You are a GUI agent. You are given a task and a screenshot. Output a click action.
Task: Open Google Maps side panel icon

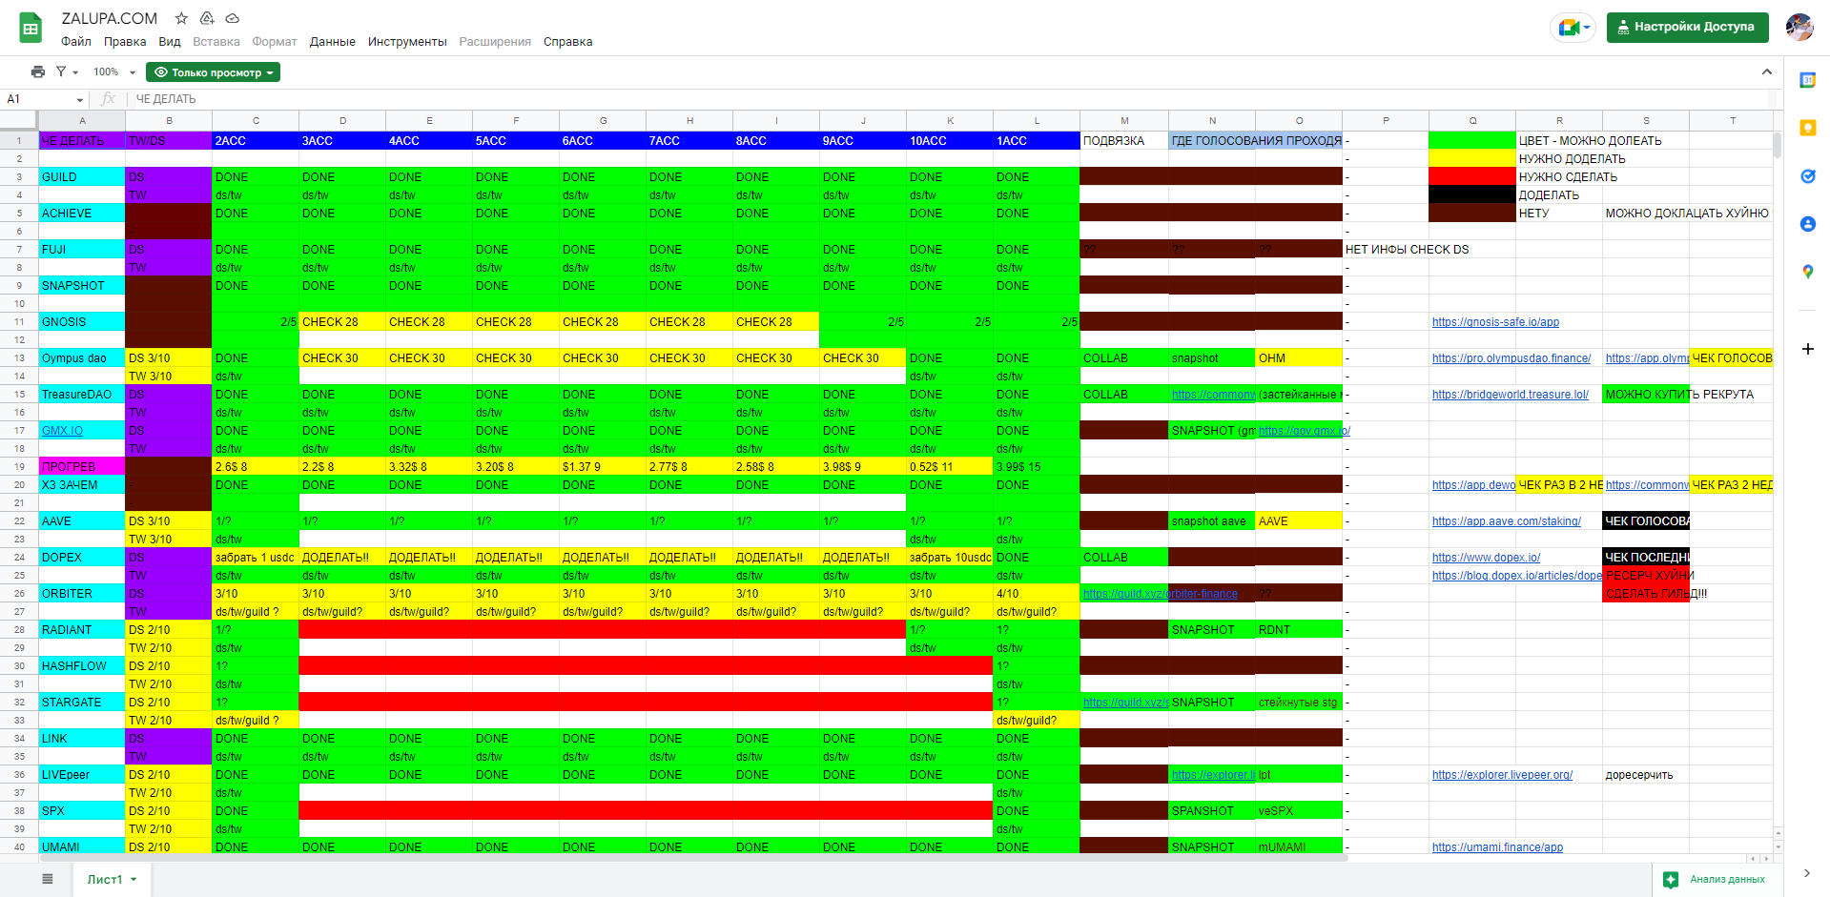coord(1807,272)
